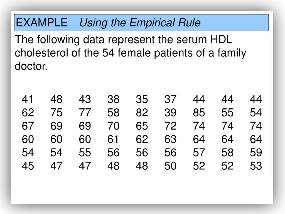Click the blue header banner's empty right side
Viewport: 285px width, 214px height.
[234, 23]
